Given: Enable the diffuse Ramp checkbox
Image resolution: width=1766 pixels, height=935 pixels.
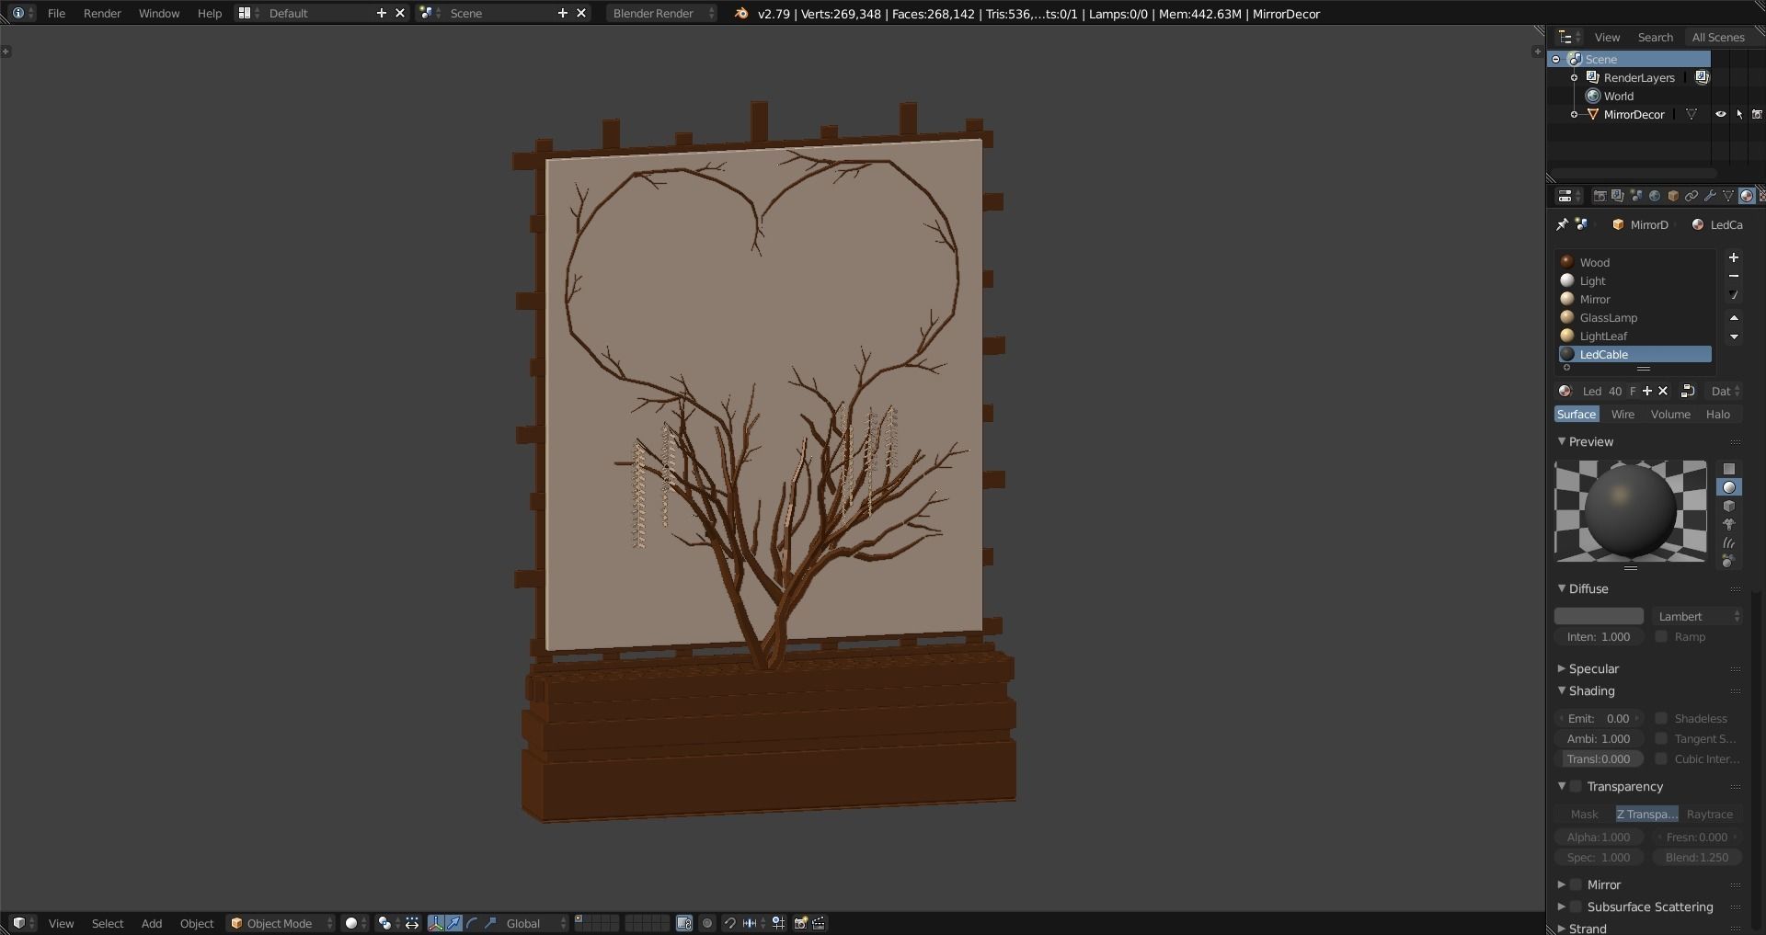Looking at the screenshot, I should pyautogui.click(x=1661, y=636).
